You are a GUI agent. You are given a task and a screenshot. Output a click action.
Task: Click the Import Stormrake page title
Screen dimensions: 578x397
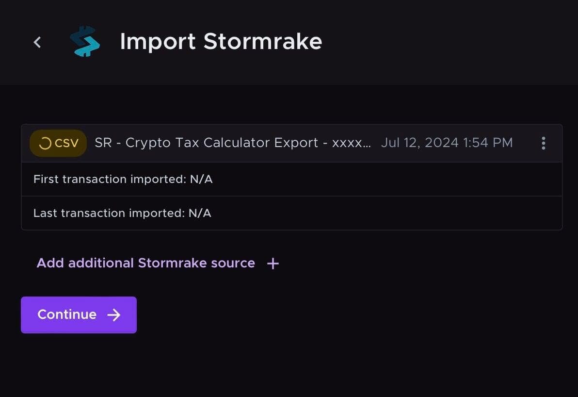221,41
